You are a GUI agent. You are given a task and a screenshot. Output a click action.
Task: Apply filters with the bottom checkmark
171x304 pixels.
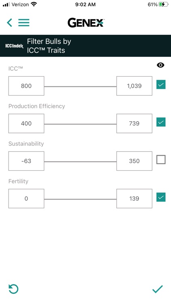(158, 289)
